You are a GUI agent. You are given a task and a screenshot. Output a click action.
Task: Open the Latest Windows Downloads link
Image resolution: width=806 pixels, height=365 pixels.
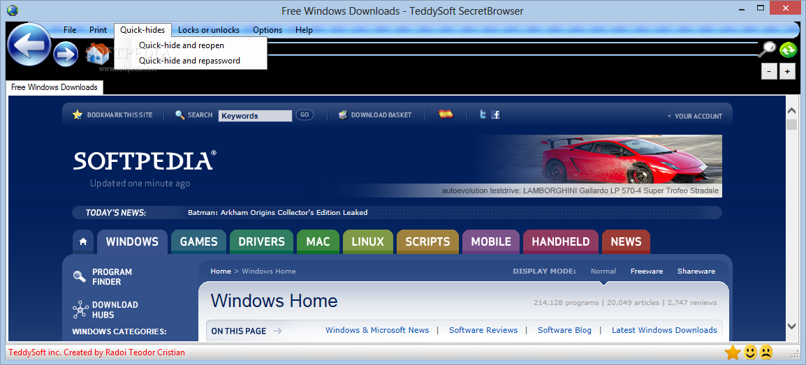(664, 330)
